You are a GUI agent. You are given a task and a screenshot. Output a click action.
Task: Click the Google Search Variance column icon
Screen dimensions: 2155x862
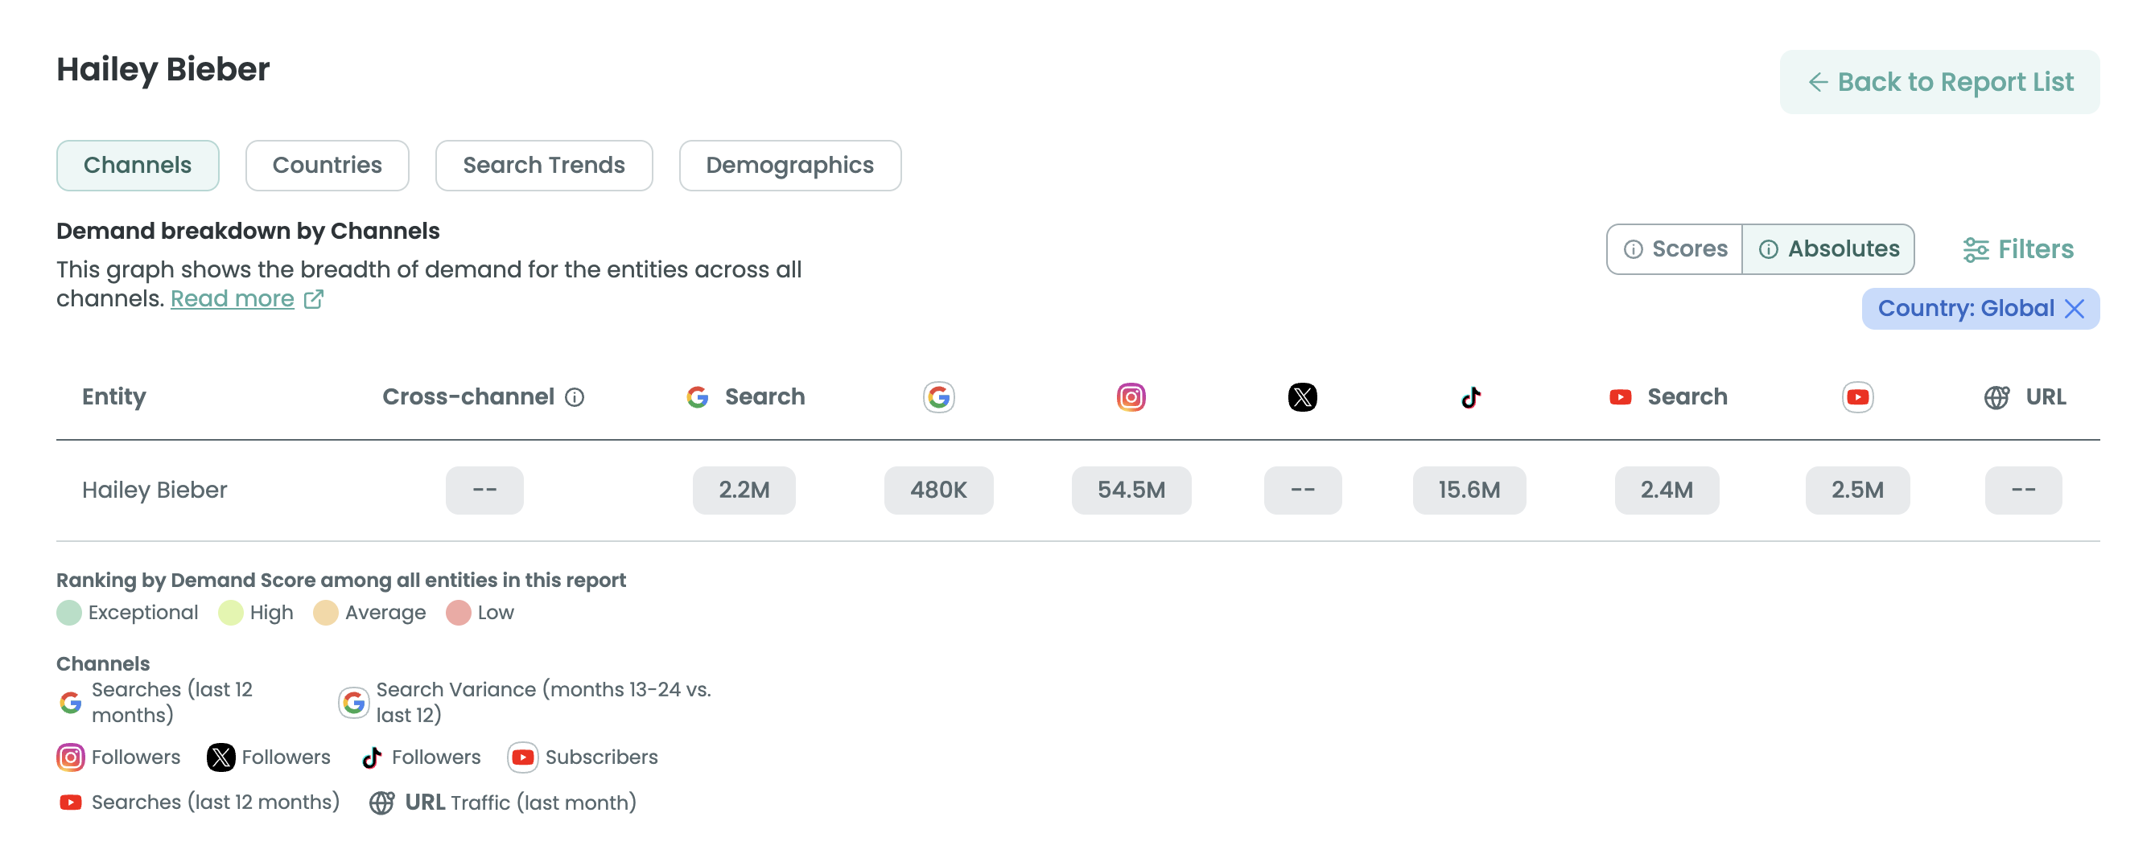tap(938, 397)
